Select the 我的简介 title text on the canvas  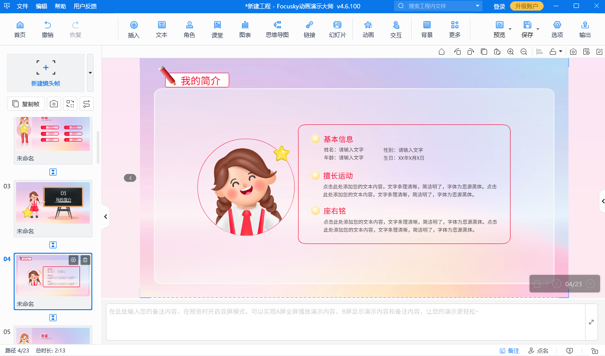click(200, 81)
